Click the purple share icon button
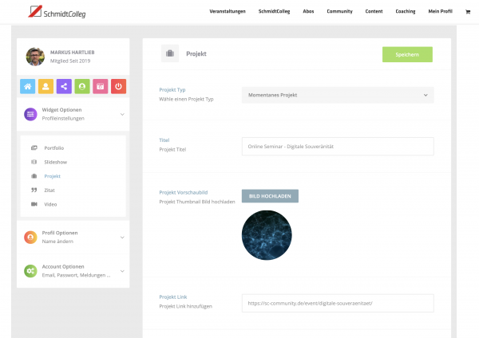The width and height of the screenshot is (479, 338). (64, 86)
